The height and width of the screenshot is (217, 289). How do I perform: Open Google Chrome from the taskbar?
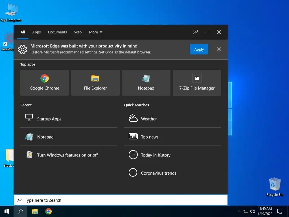[49, 211]
